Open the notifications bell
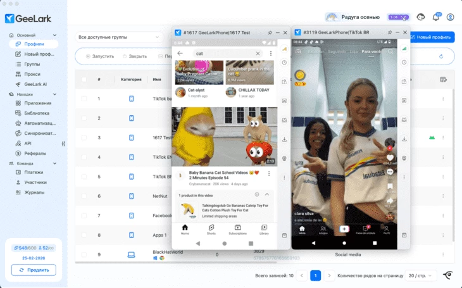Image resolution: width=462 pixels, height=288 pixels. click(x=436, y=17)
